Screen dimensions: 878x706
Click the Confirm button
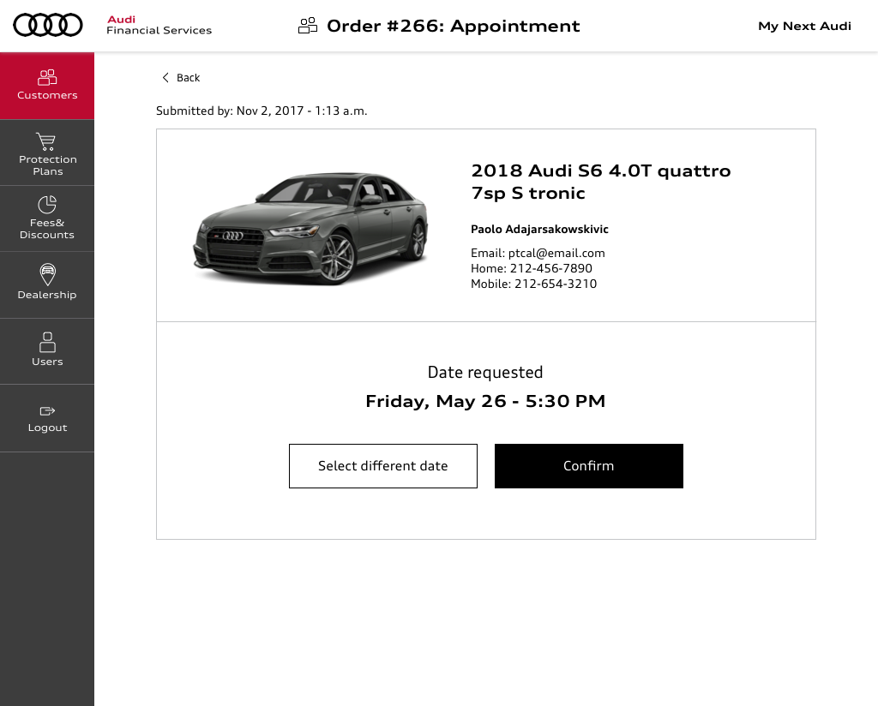tap(588, 466)
